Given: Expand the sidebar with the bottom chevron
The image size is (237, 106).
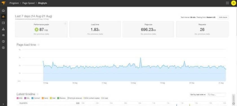Looking at the screenshot, I should click(3, 104).
